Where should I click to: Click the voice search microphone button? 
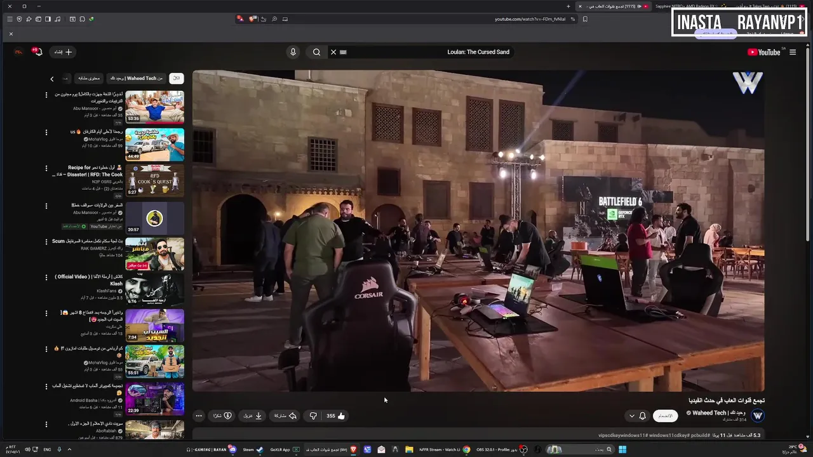pyautogui.click(x=293, y=52)
